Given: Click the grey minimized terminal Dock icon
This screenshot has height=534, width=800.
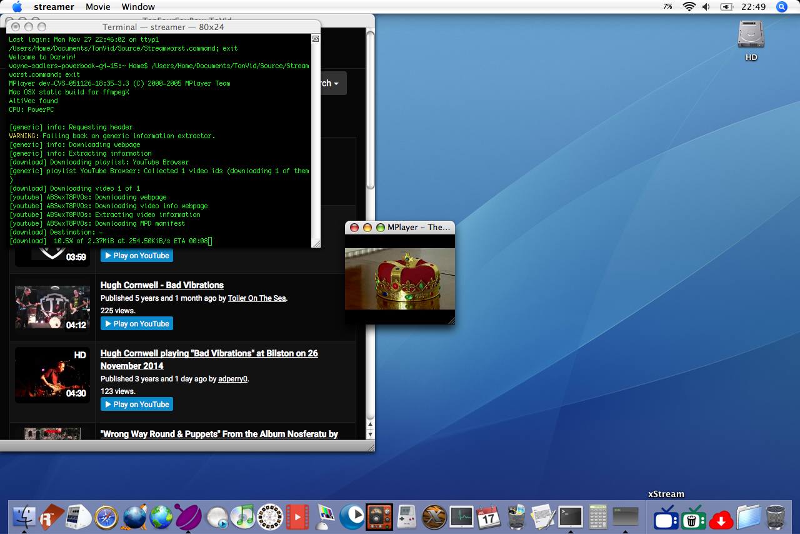Looking at the screenshot, I should click(x=626, y=516).
